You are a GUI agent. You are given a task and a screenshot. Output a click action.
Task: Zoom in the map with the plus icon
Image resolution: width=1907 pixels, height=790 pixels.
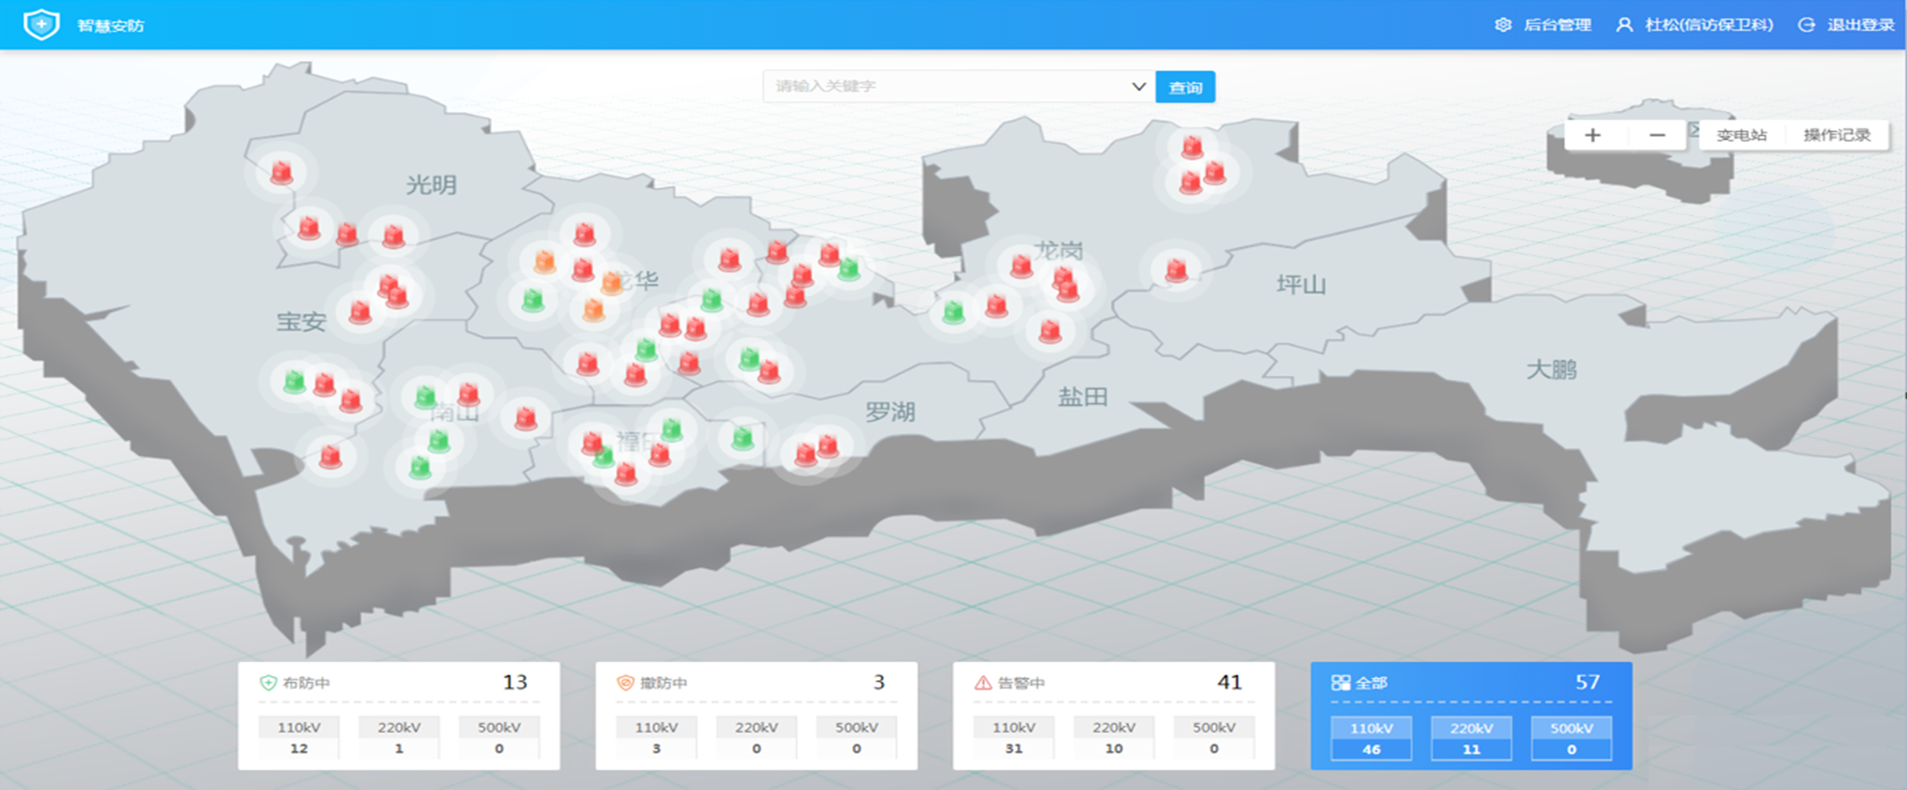click(1592, 135)
